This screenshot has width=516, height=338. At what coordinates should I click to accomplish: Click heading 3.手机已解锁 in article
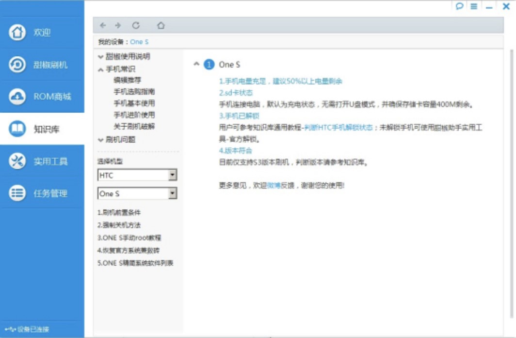(x=239, y=116)
